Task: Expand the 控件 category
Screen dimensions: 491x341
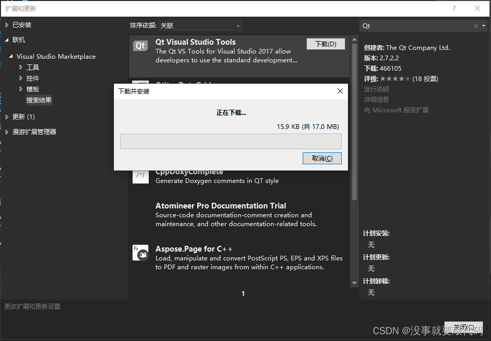Action: pos(21,78)
